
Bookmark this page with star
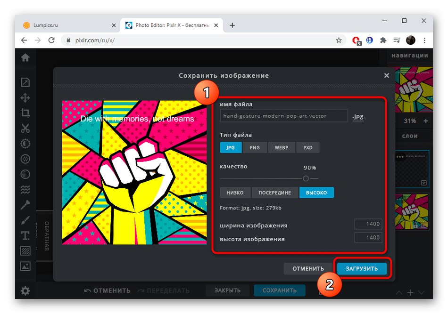339,40
